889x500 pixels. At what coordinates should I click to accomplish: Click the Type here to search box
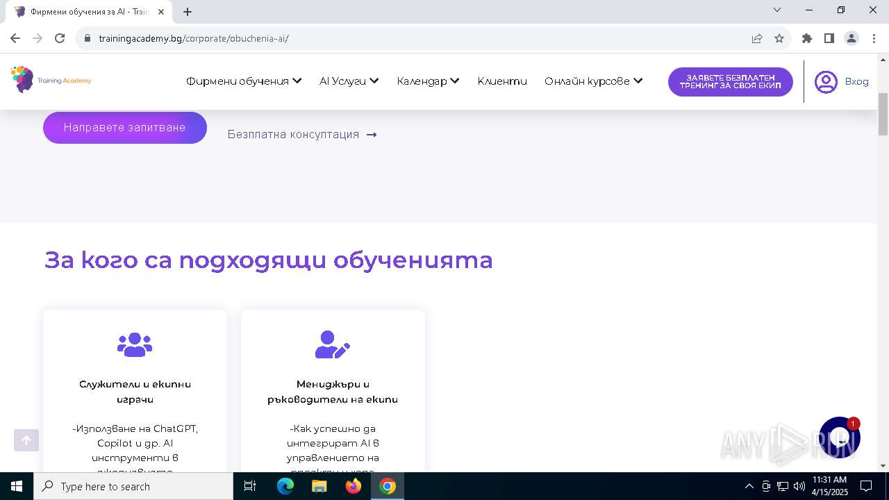(133, 486)
